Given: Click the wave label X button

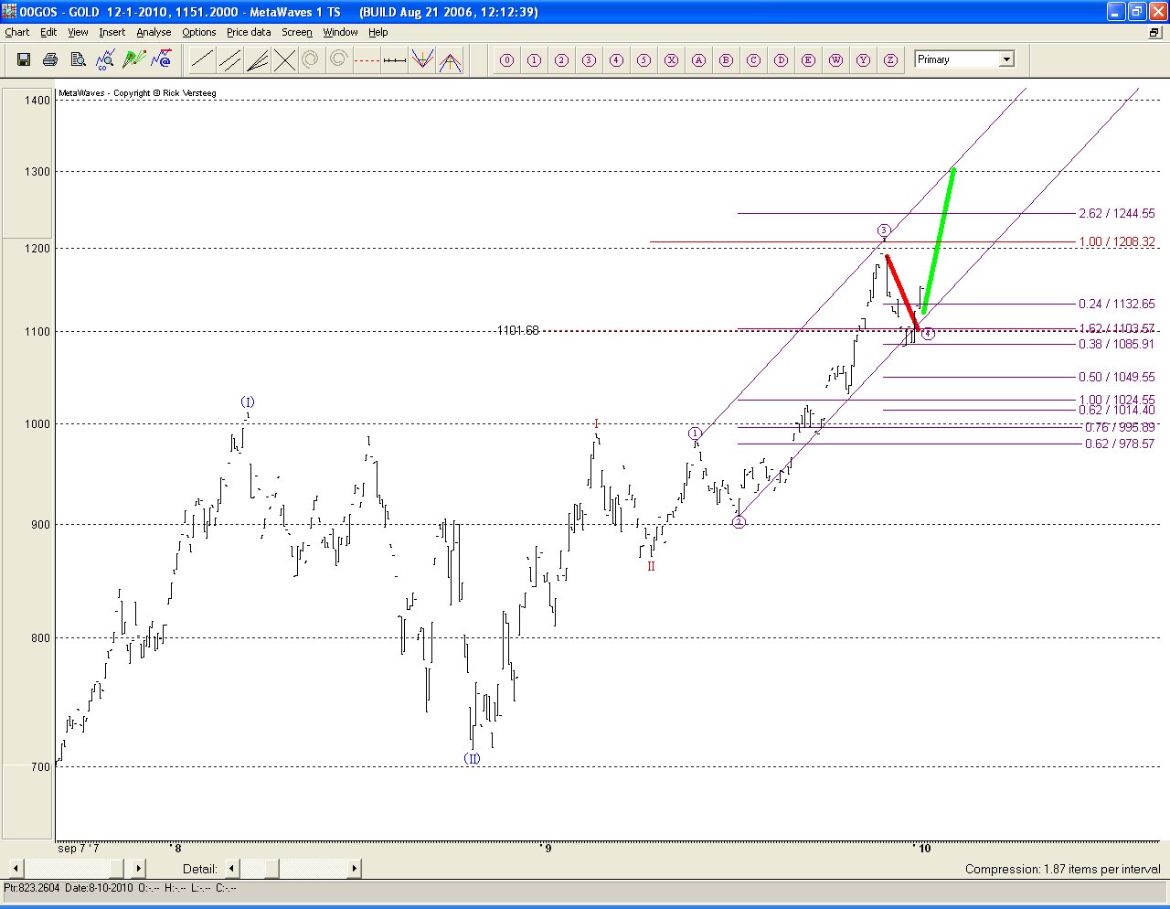Looking at the screenshot, I should point(671,60).
